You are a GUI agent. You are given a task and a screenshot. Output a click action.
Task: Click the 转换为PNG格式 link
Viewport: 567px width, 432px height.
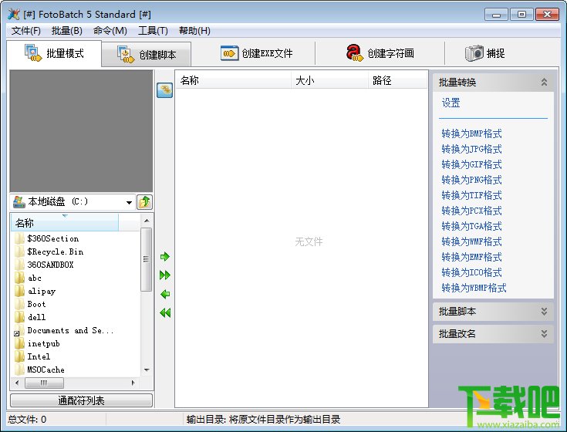tap(471, 180)
